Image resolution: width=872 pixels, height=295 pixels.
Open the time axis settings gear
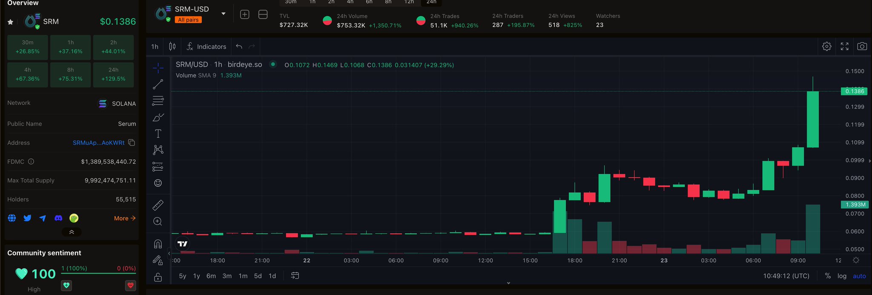pos(856,260)
